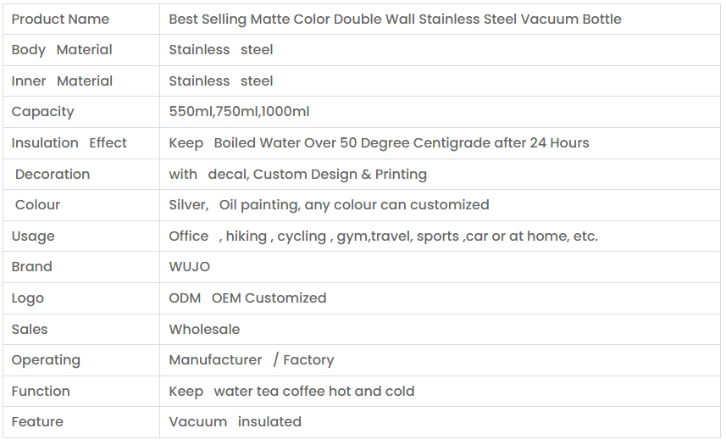Image resolution: width=726 pixels, height=445 pixels.
Task: Click the Usage label cell
Action: (x=33, y=236)
